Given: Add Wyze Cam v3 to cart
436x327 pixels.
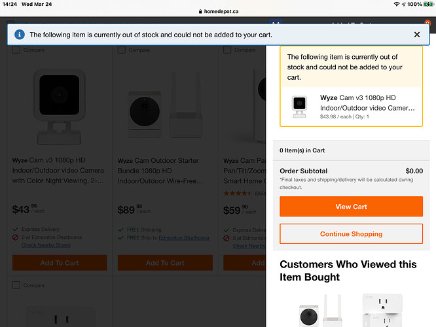Looking at the screenshot, I should (x=60, y=262).
